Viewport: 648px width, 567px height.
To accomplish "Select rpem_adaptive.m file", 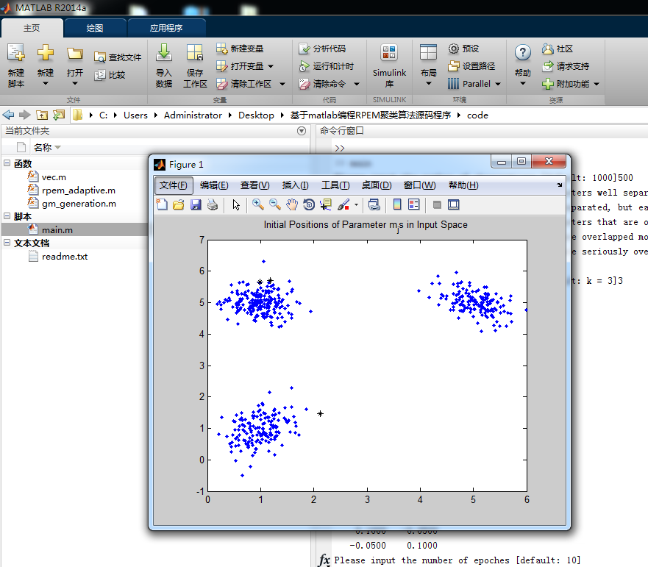I will point(79,190).
